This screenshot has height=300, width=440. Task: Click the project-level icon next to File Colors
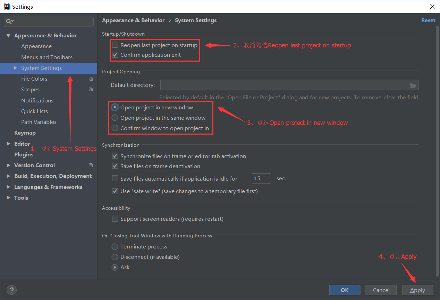(91, 79)
